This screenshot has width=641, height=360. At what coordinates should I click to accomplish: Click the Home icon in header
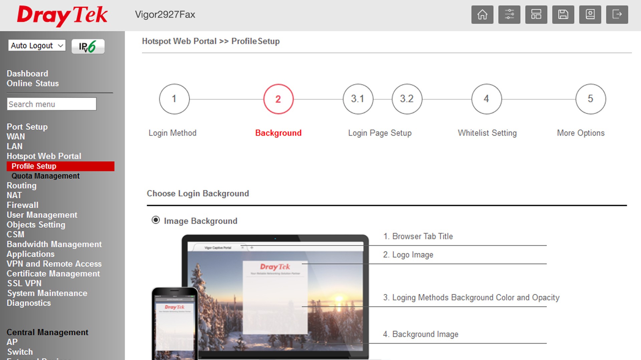click(x=482, y=15)
